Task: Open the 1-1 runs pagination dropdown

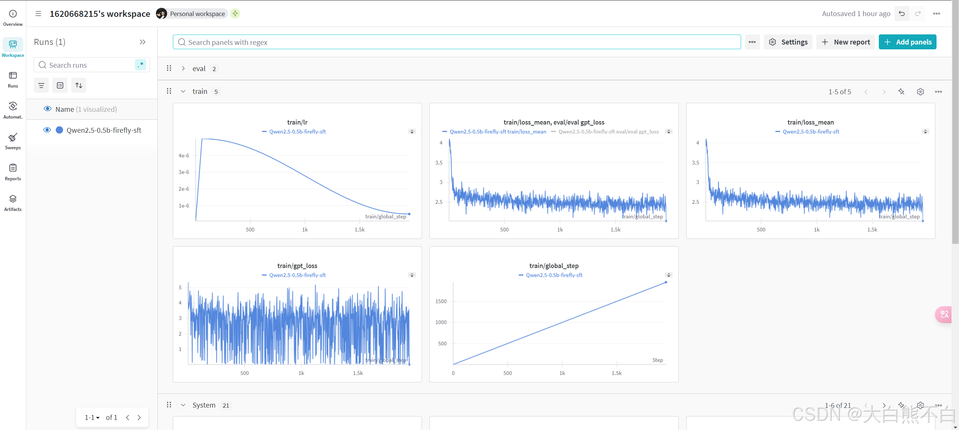Action: point(92,417)
